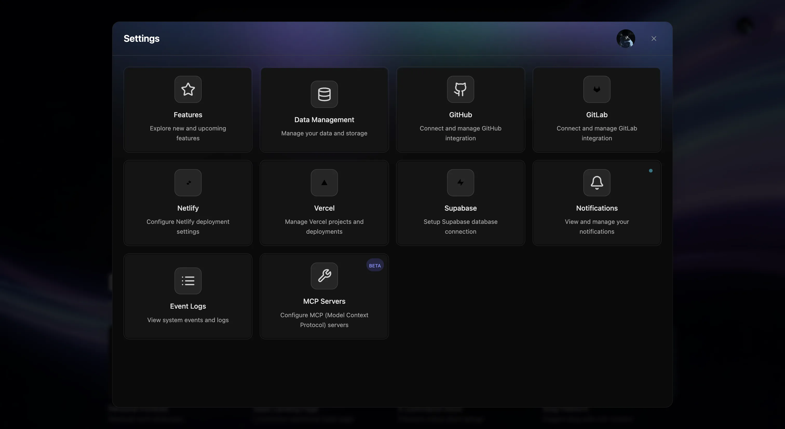Click 'Setup Supabase database connection' text
This screenshot has height=429, width=785.
tap(461, 226)
